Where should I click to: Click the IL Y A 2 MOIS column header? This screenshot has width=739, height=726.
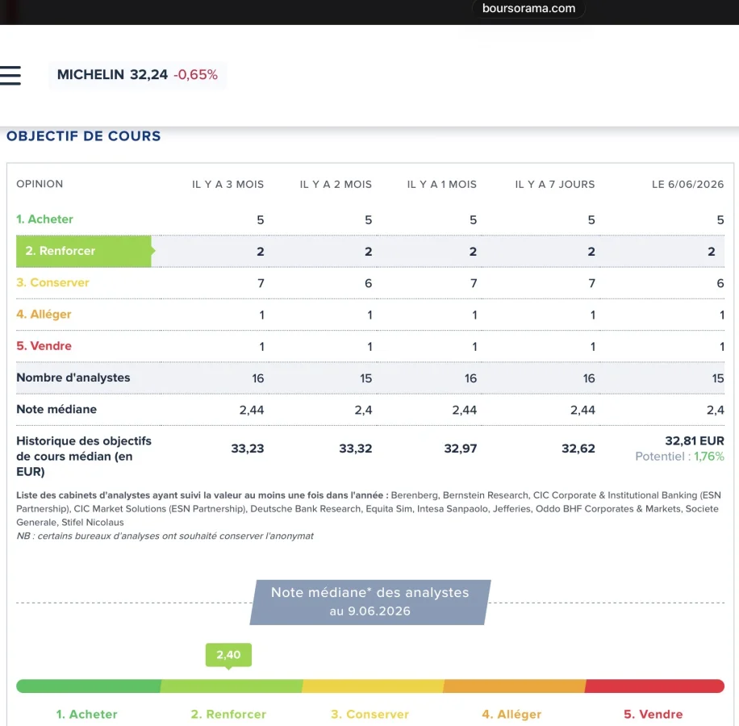(x=336, y=184)
